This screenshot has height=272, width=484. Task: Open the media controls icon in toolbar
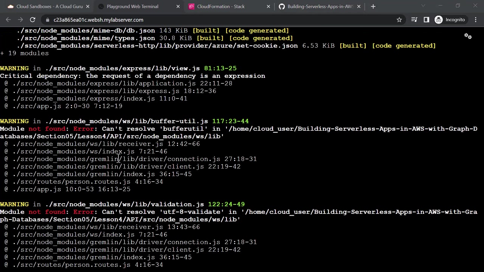tap(414, 20)
